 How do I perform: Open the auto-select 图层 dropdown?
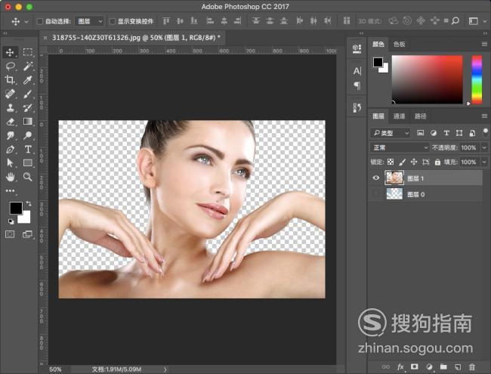click(90, 21)
